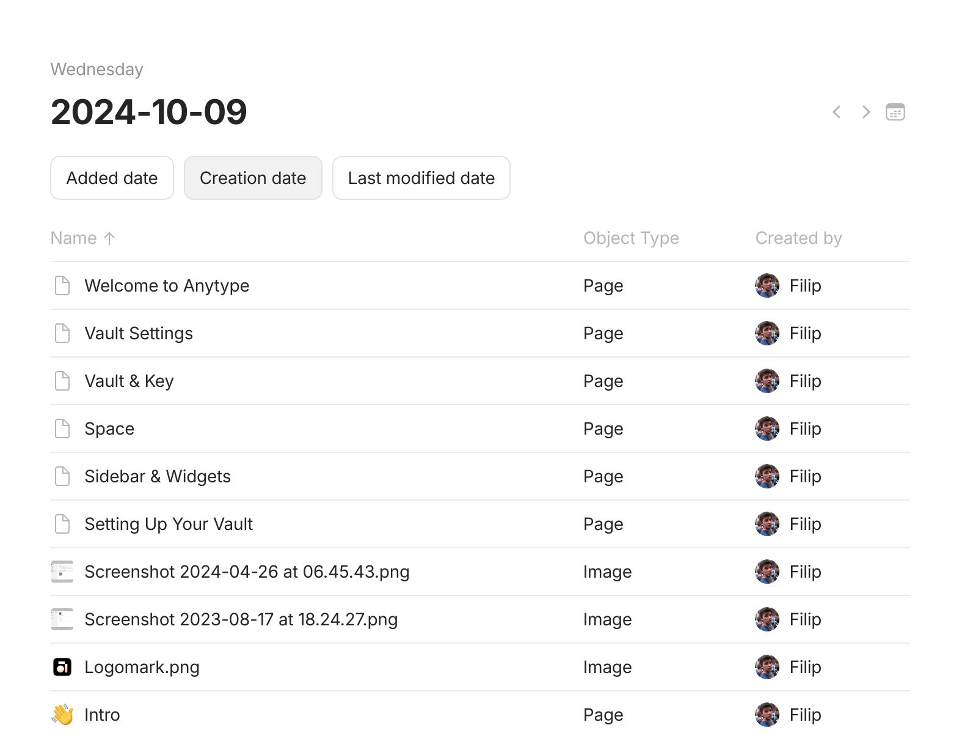Switch to the Last modified date tab
The height and width of the screenshot is (736, 973).
pos(421,178)
